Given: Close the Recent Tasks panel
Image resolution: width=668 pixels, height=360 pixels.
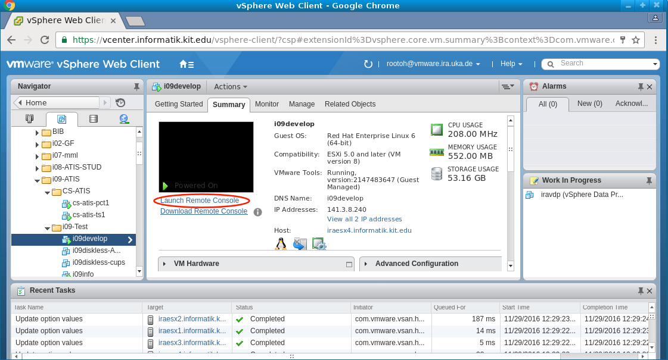Looking at the screenshot, I should [x=650, y=291].
